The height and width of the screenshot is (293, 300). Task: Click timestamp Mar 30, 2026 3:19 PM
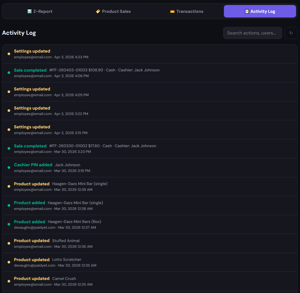pos(72,171)
